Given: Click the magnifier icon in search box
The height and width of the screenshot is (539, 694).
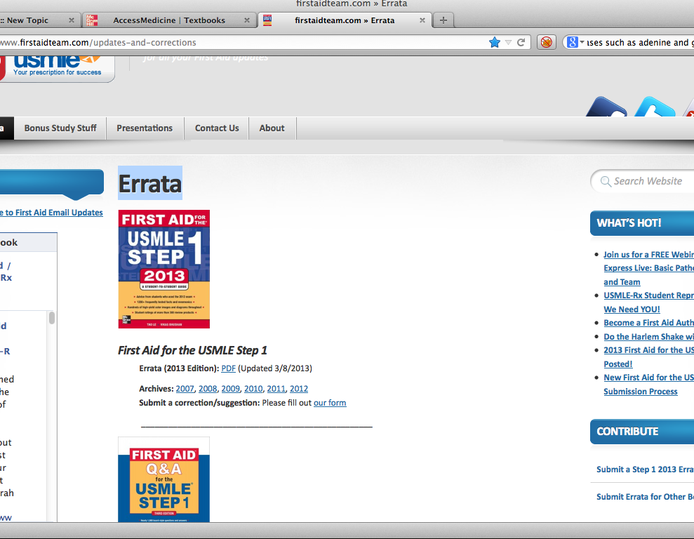Looking at the screenshot, I should (606, 181).
